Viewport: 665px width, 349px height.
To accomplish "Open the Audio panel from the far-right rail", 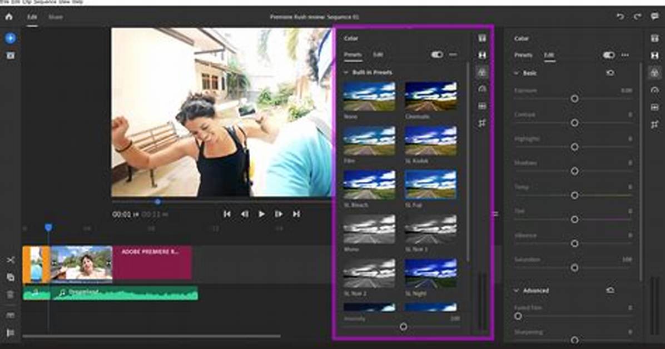I will [x=655, y=107].
